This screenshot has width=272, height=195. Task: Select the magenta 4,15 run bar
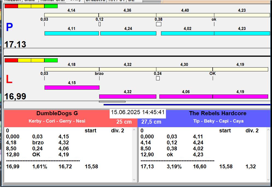[72, 87]
